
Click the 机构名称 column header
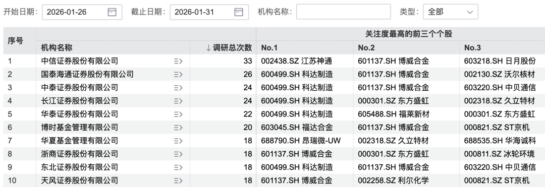click(57, 48)
